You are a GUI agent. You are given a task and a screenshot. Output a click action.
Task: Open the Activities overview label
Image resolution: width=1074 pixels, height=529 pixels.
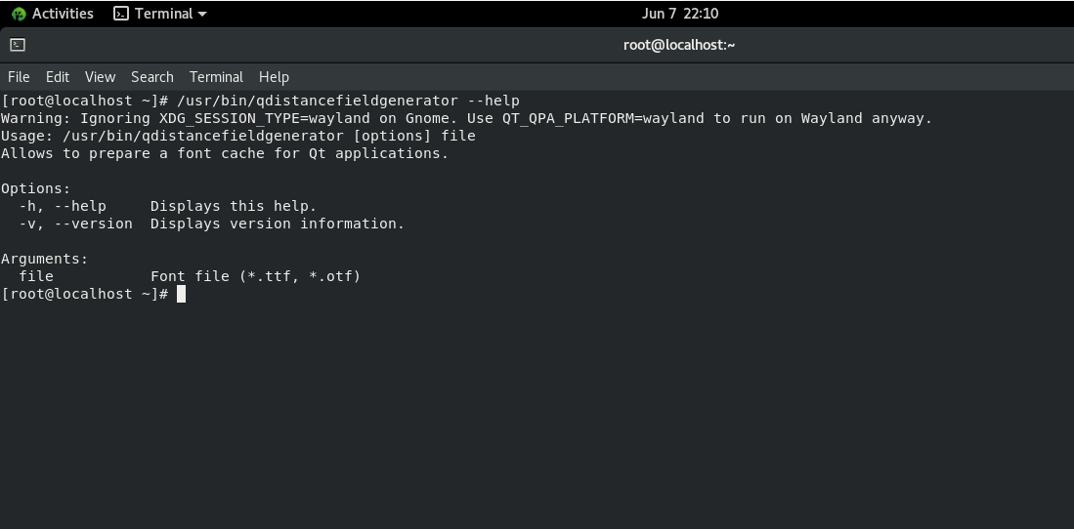click(x=63, y=14)
